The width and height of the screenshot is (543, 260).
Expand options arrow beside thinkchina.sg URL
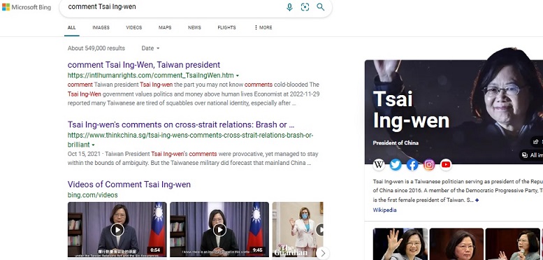[93, 145]
